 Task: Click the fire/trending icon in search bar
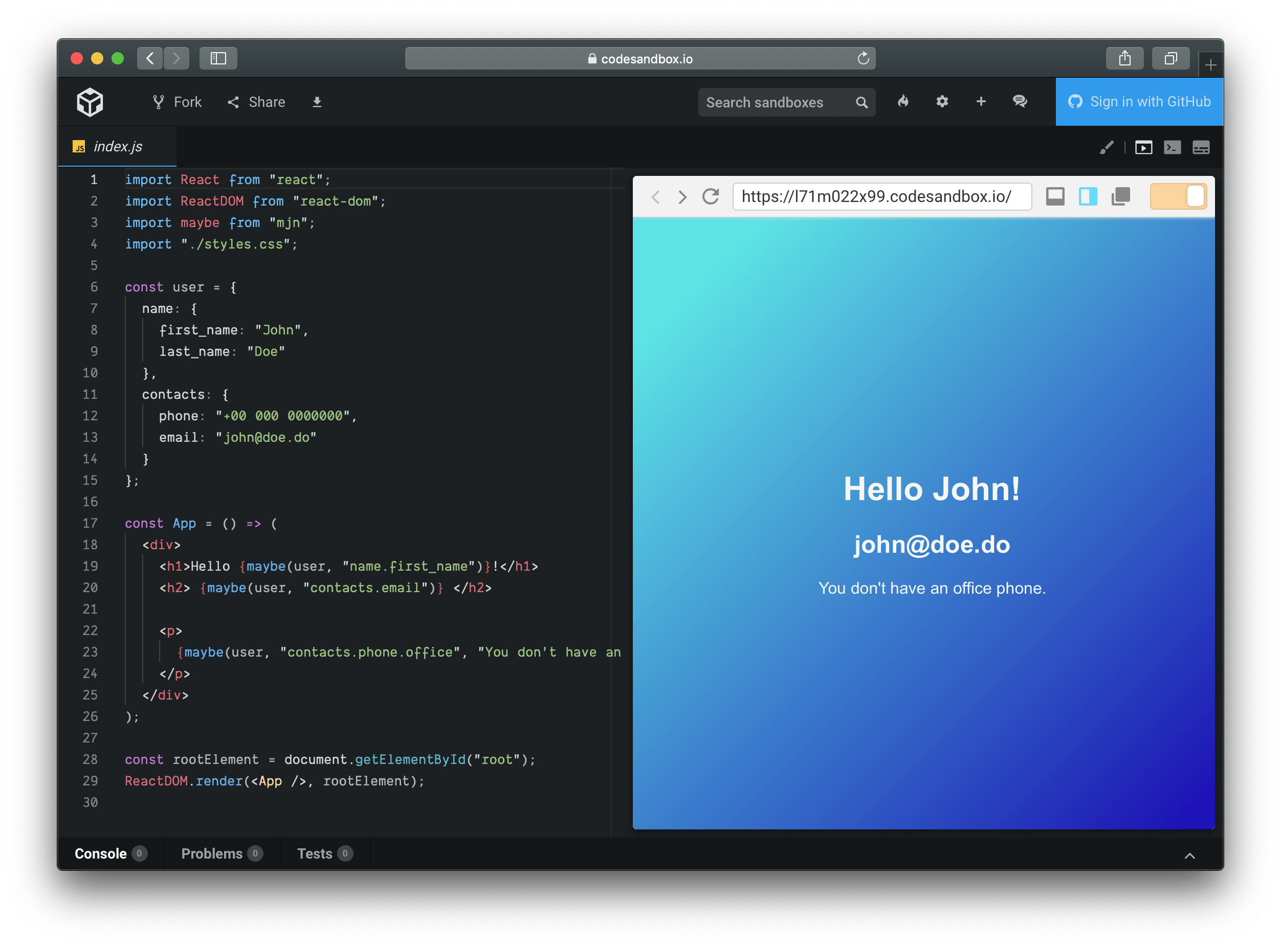click(907, 102)
